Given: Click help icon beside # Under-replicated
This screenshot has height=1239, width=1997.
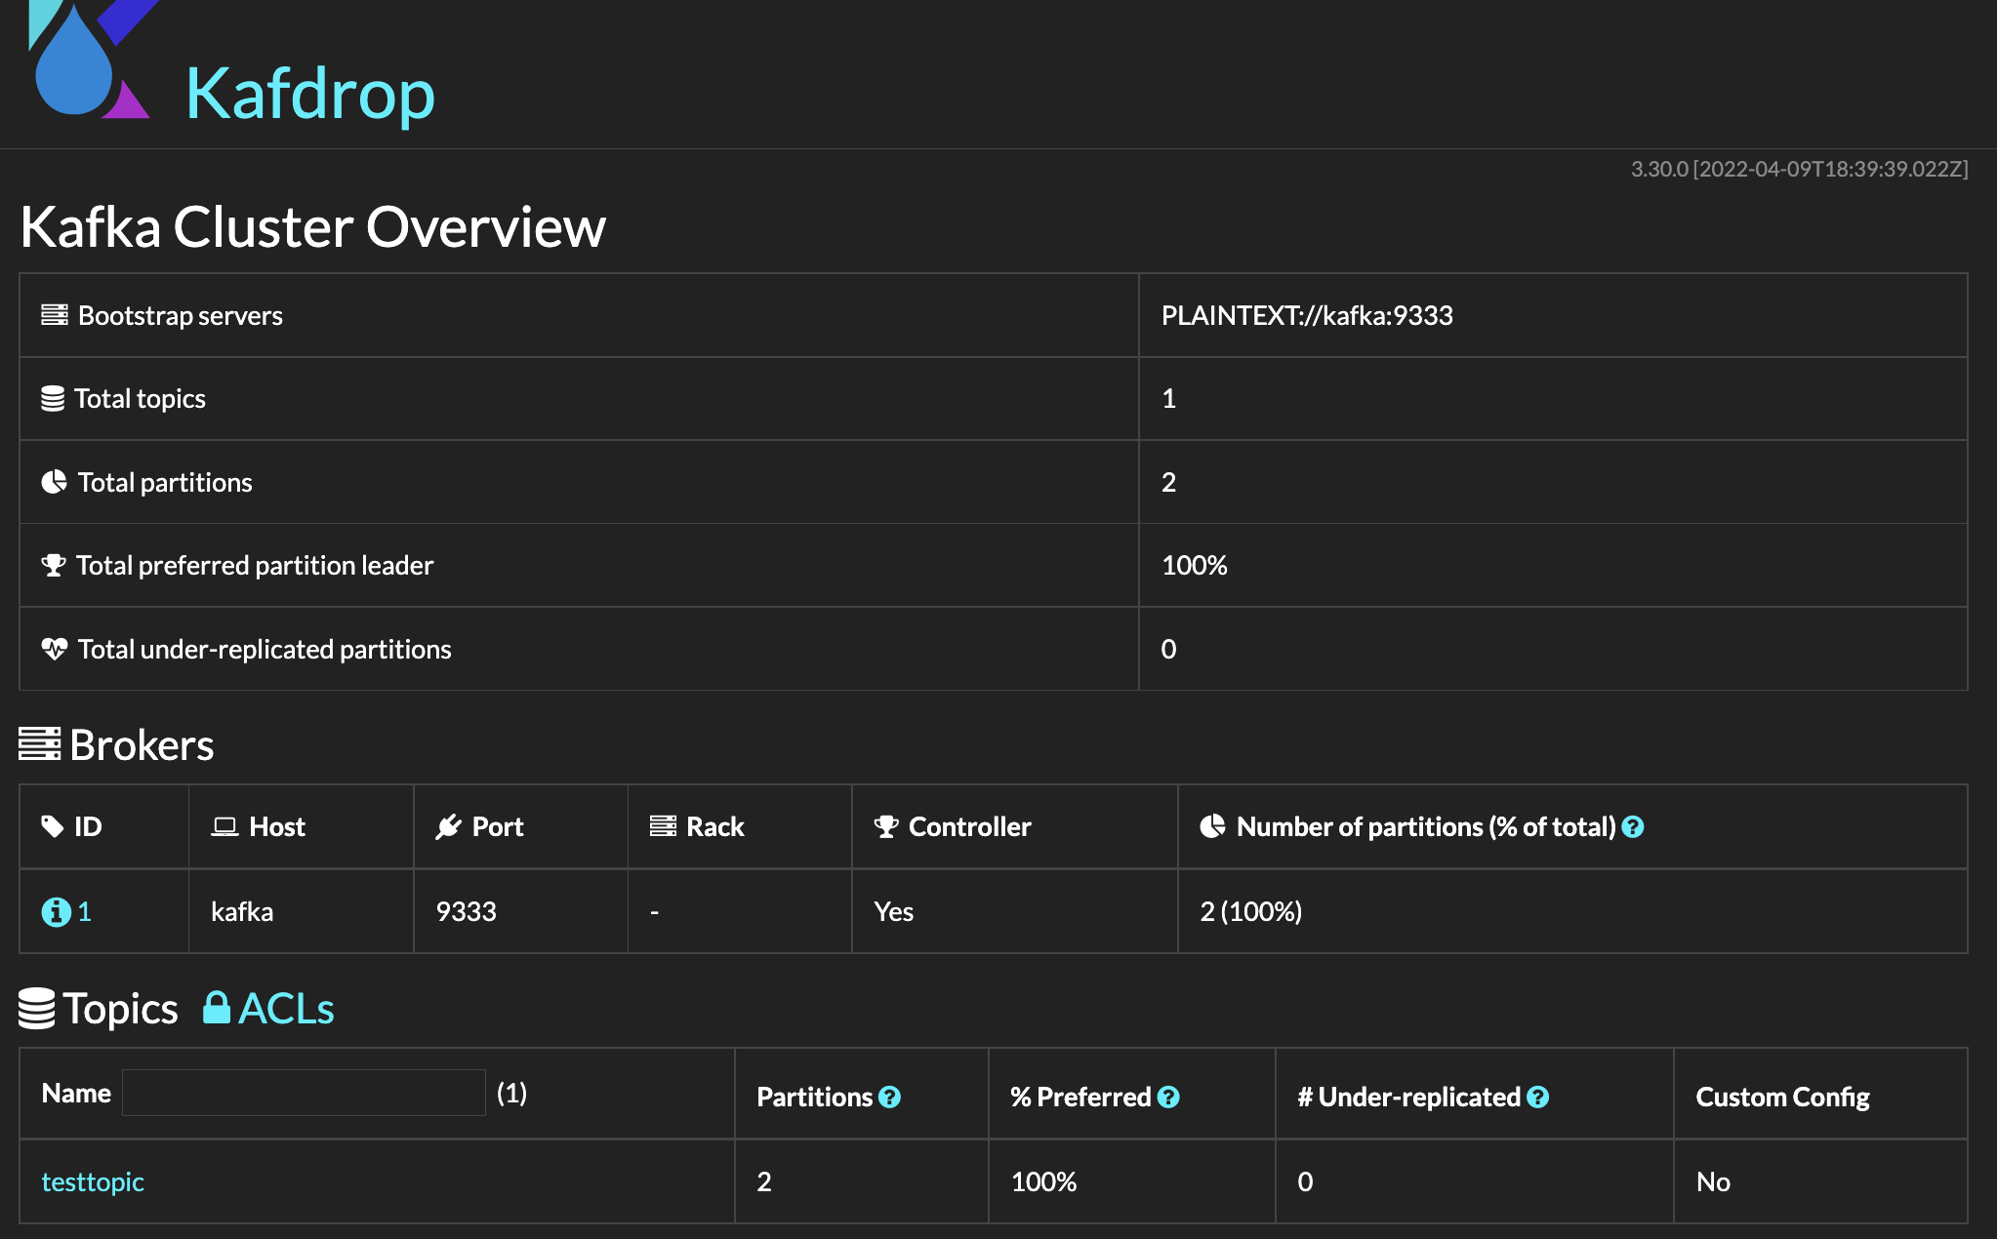Looking at the screenshot, I should pos(1538,1098).
